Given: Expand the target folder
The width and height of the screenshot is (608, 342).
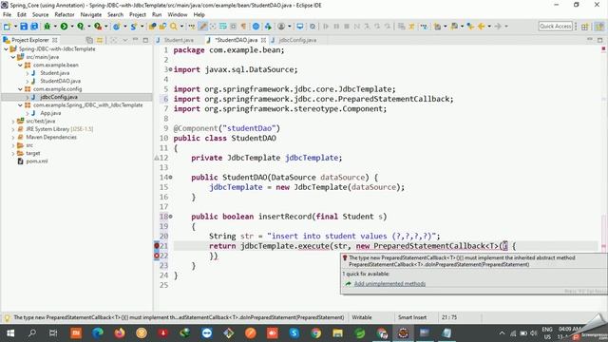Looking at the screenshot, I should [x=13, y=154].
